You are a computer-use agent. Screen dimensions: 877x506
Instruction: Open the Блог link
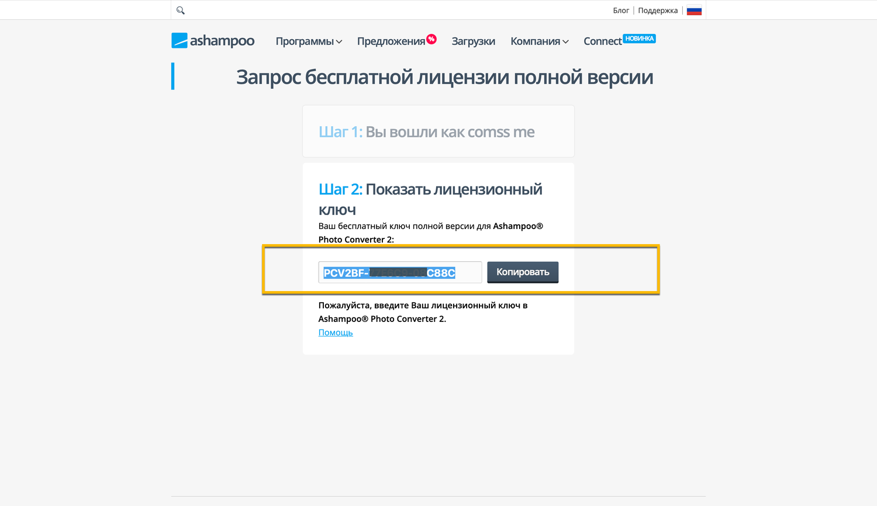click(x=621, y=11)
